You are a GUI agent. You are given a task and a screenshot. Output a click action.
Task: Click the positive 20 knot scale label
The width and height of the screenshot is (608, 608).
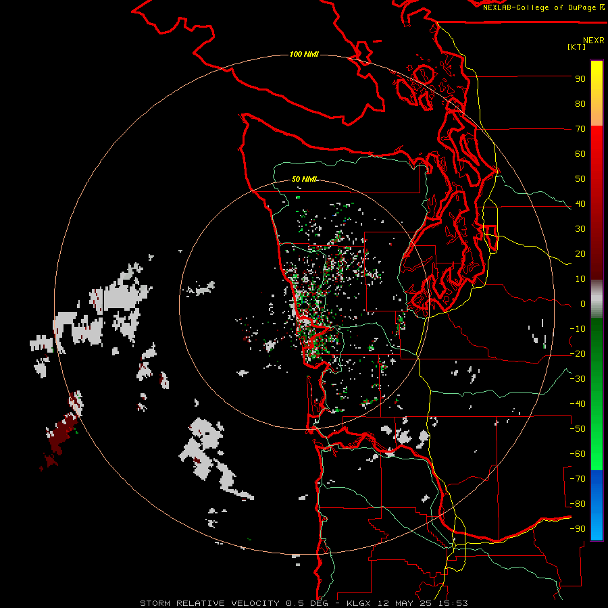click(580, 254)
